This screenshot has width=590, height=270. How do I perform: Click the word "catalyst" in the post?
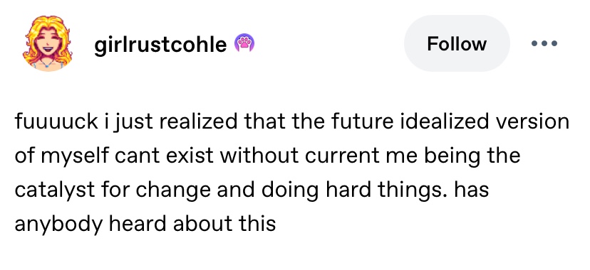pos(55,190)
